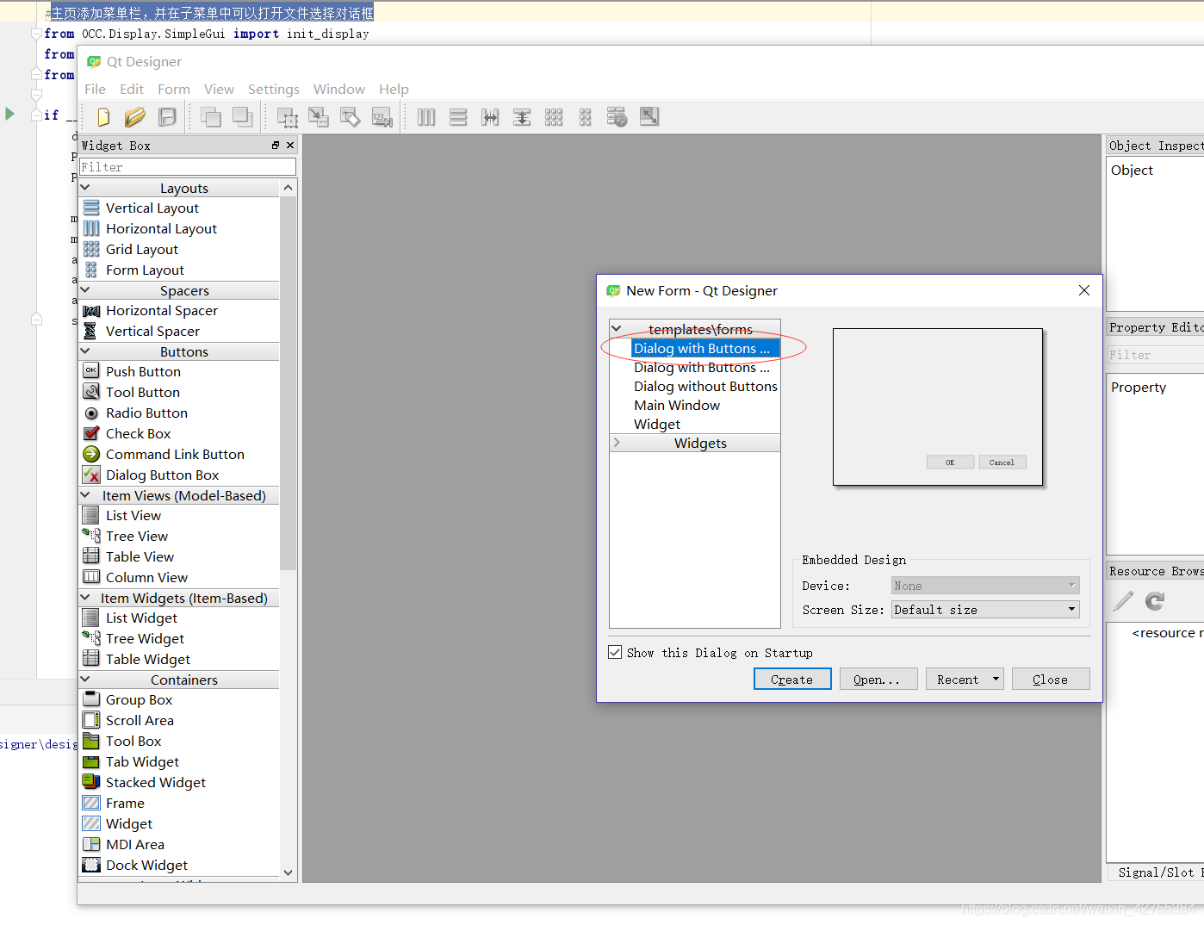Collapse the Buttons category
This screenshot has width=1204, height=925.
click(x=85, y=351)
